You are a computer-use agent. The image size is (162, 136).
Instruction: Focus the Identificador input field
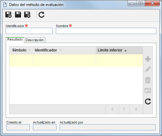(x=29, y=31)
